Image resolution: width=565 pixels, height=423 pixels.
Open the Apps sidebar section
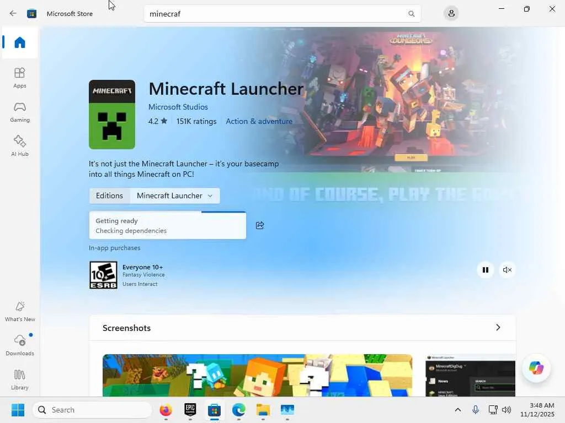20,78
